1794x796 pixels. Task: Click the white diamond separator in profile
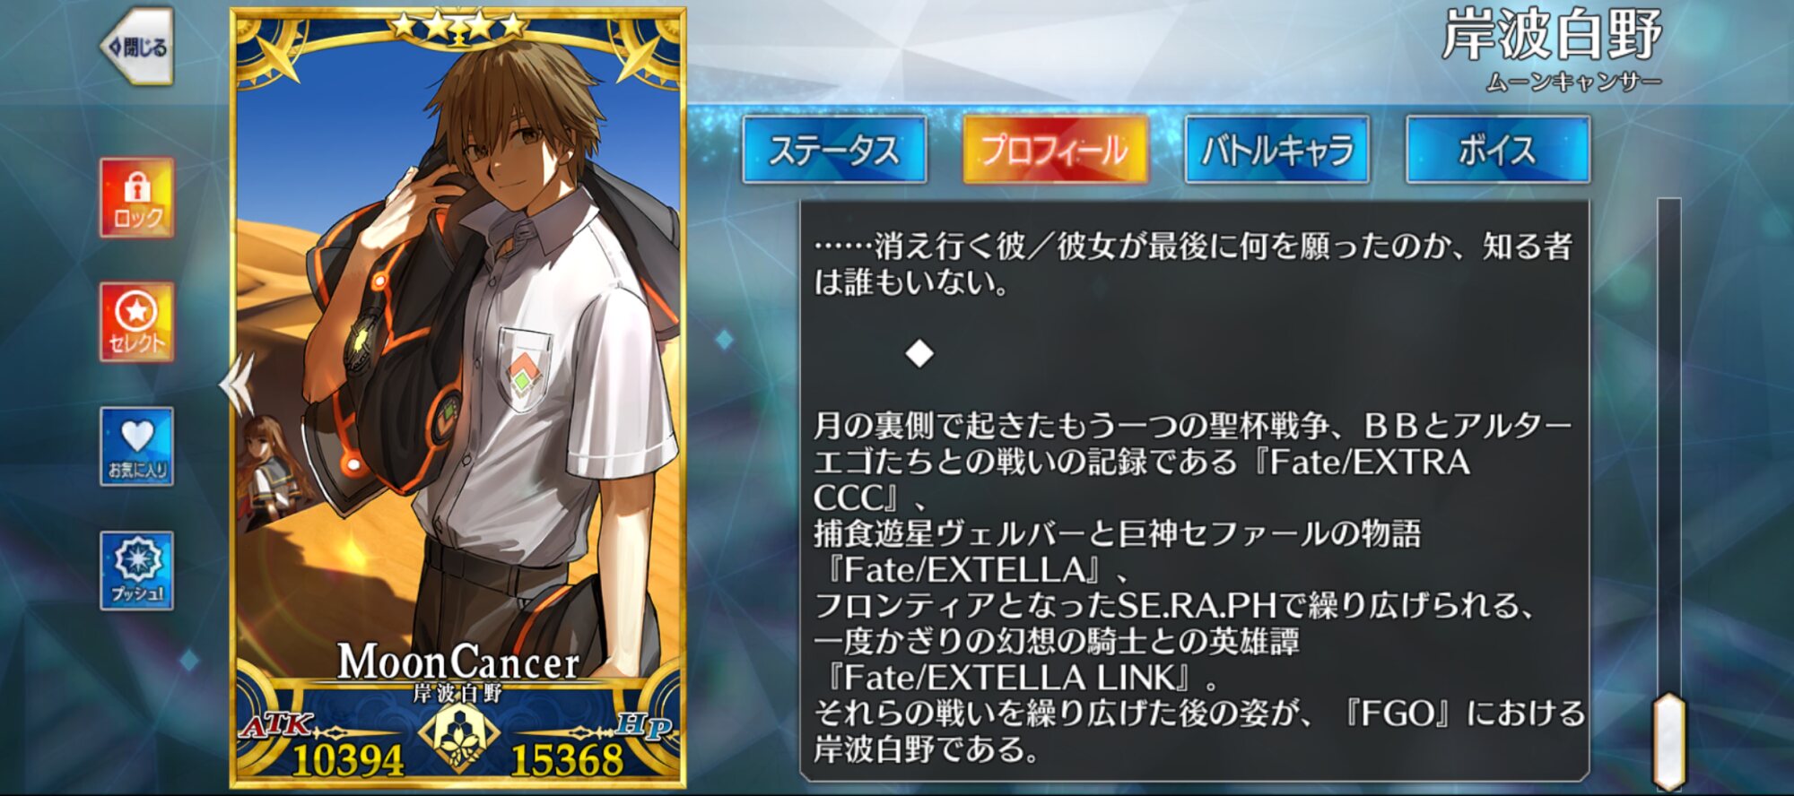pos(919,354)
